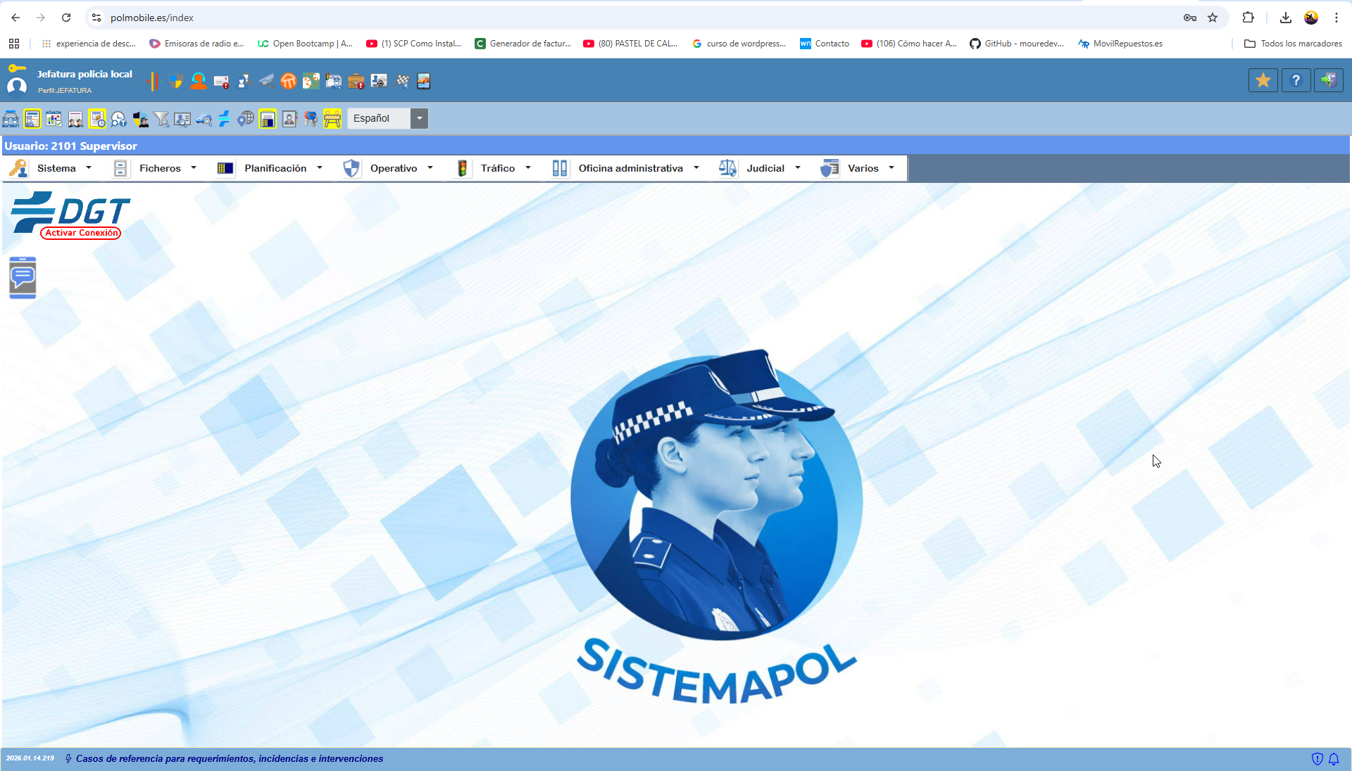Image resolution: width=1352 pixels, height=771 pixels.
Task: Open the Oficina administrativa dropdown menu
Action: coord(630,168)
